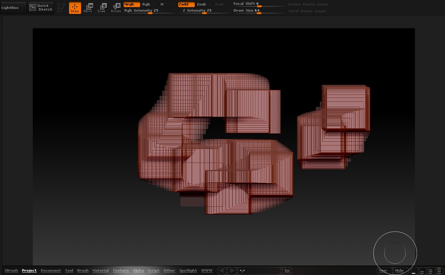The height and width of the screenshot is (275, 445).
Task: Open the Material menu
Action: tap(100, 271)
